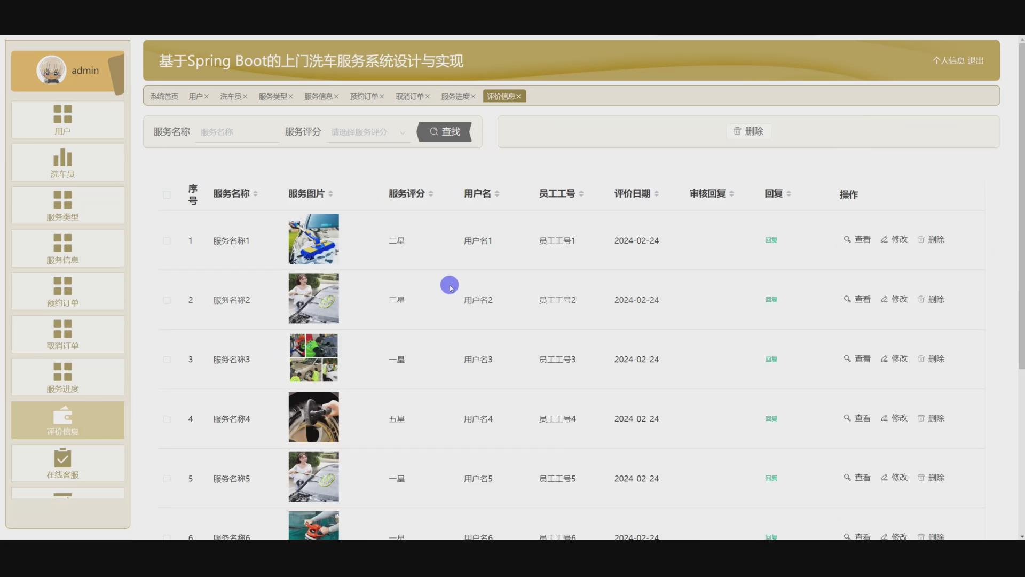Sort by 评价日期 column arrows
Image resolution: width=1025 pixels, height=577 pixels.
tap(656, 194)
